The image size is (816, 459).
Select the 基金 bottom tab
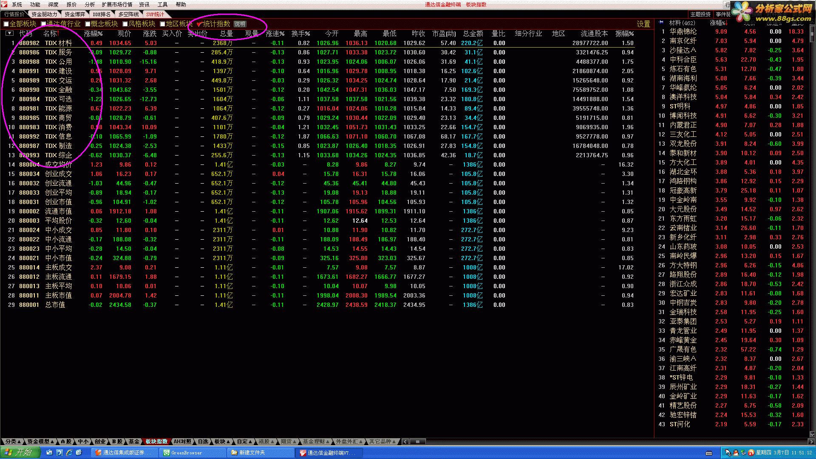click(x=134, y=442)
